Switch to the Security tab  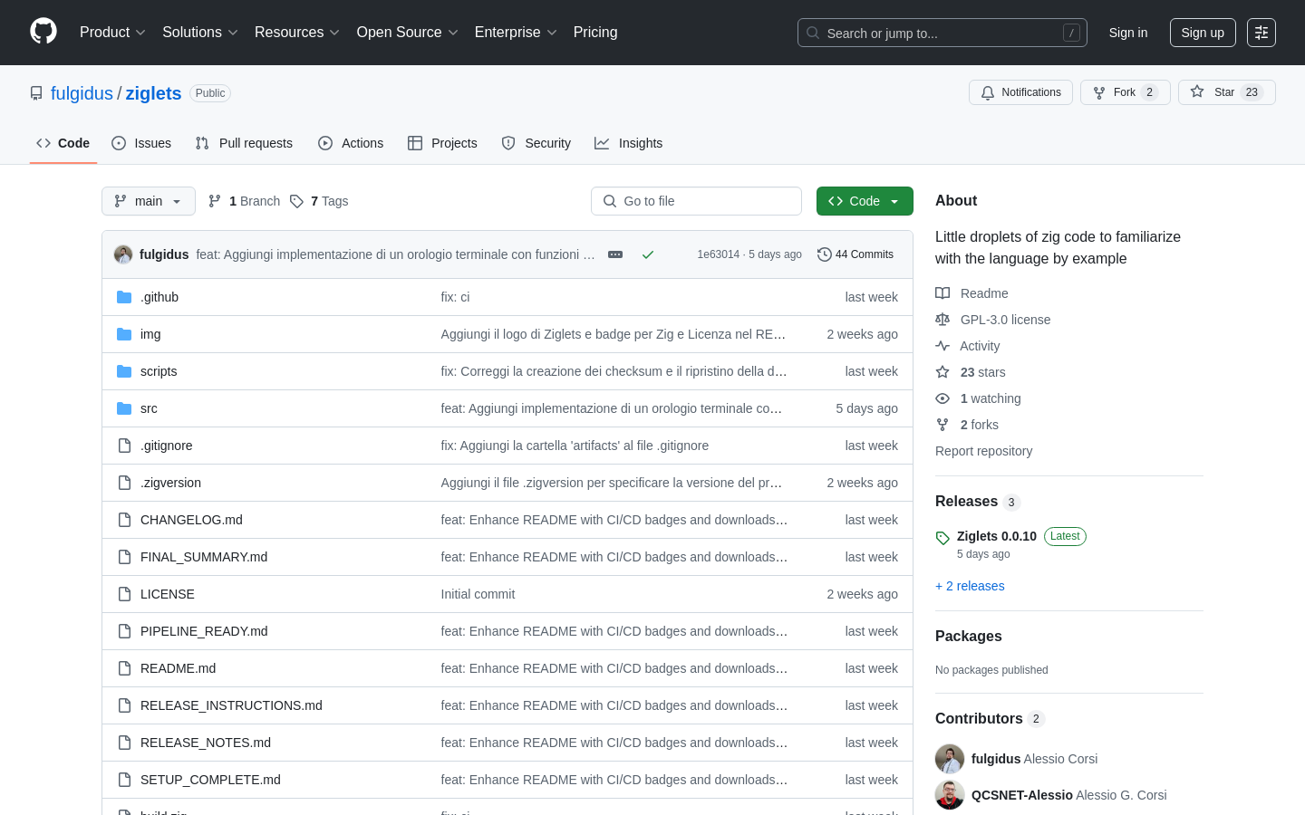(x=536, y=143)
